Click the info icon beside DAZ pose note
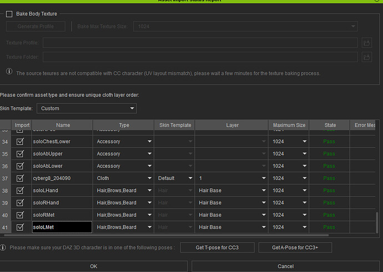 [x=4, y=248]
